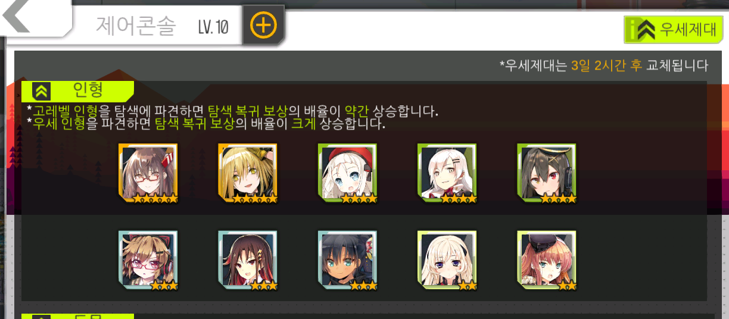Tap the 인형 section header label
Screen dimensions: 729x319
88,90
